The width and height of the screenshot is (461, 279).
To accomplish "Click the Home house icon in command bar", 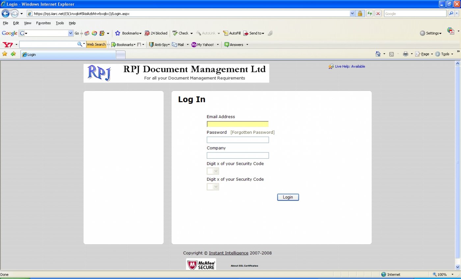I will coord(378,54).
